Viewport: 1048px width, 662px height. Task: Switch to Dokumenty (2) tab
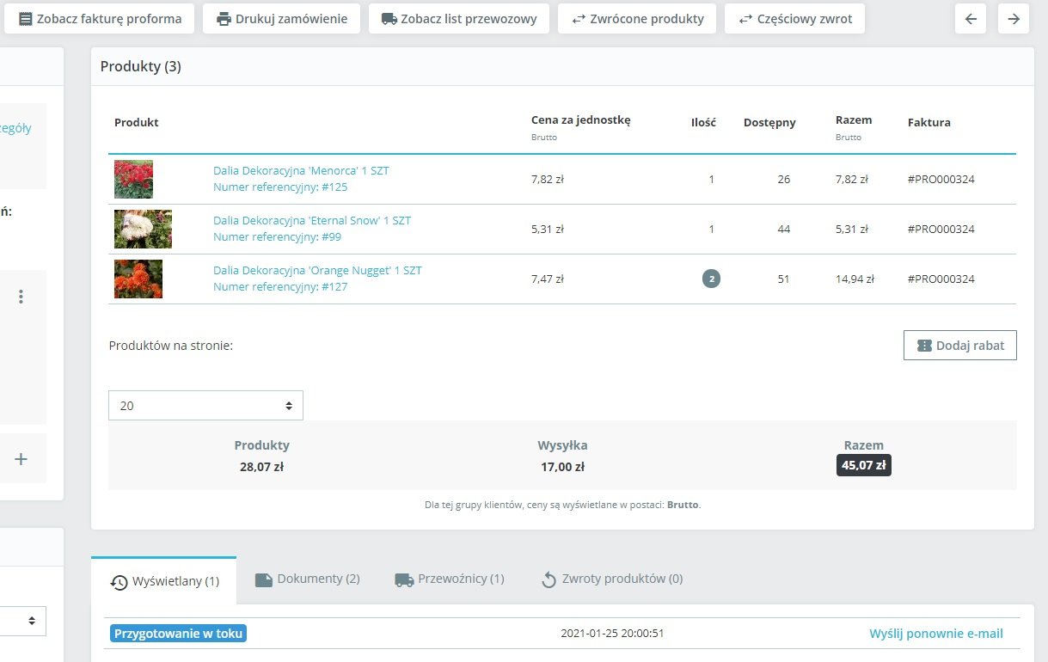(x=307, y=579)
